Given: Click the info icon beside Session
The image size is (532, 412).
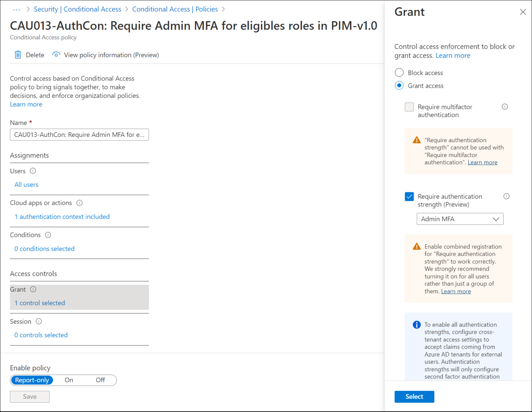Looking at the screenshot, I should 38,321.
